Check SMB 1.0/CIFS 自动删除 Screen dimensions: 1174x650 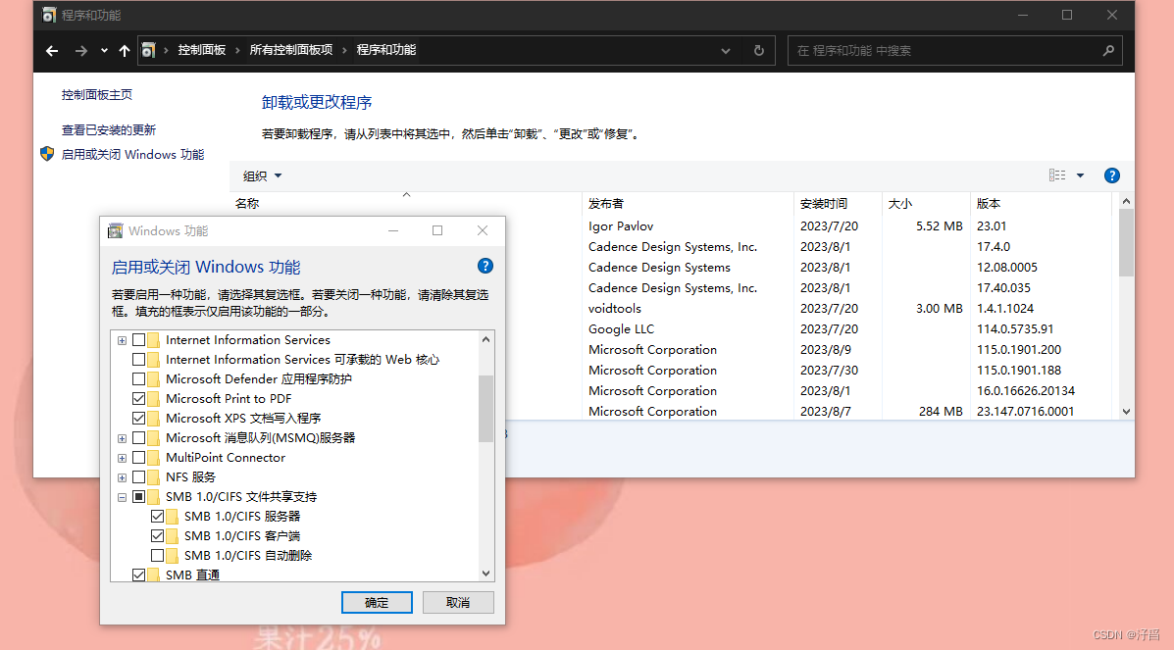click(x=157, y=555)
